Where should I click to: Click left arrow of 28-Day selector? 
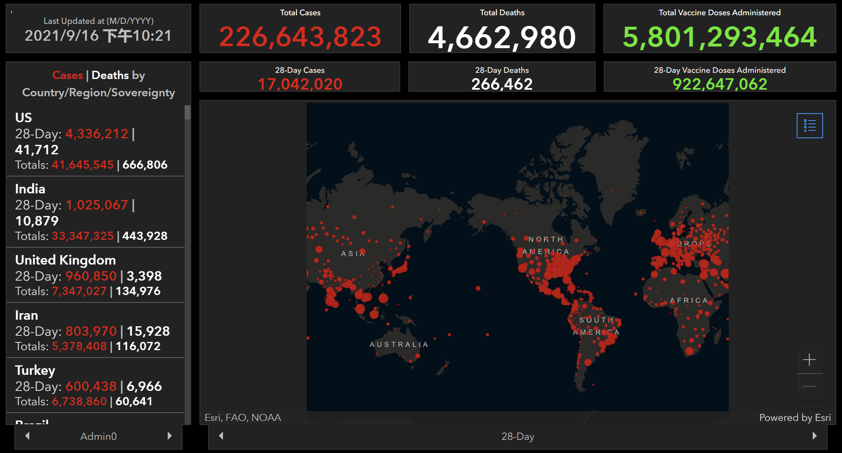(221, 436)
